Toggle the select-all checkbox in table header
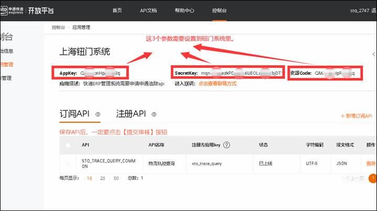The image size is (377, 211). pos(68,145)
